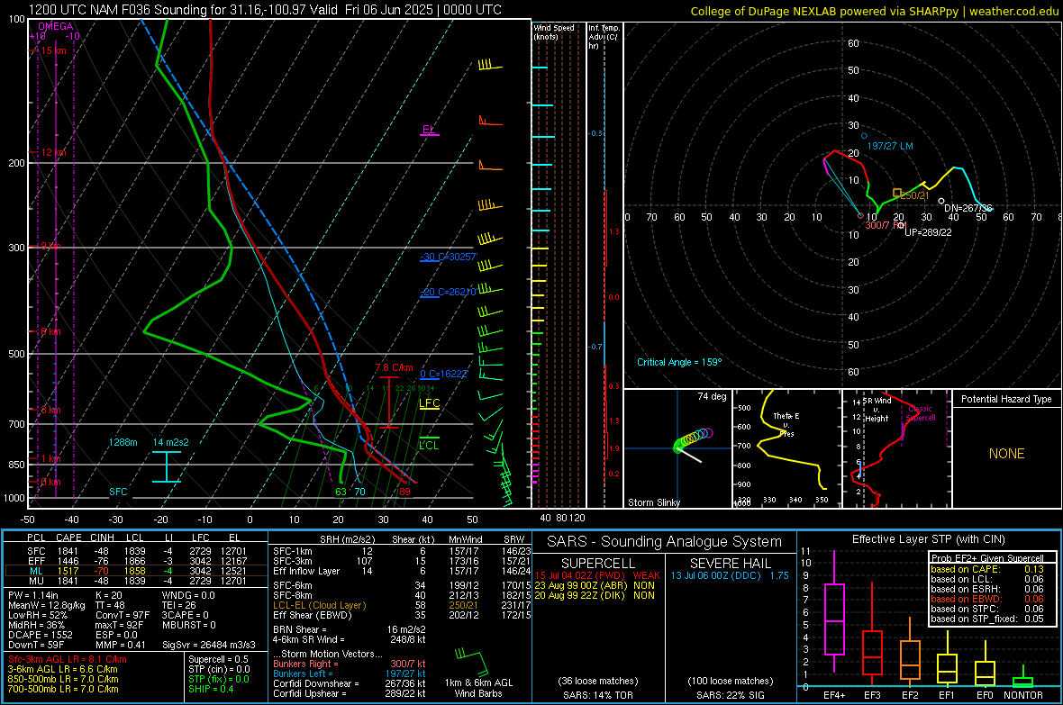Click the SHIP = 0.4 value
This screenshot has width=1063, height=705.
(211, 689)
